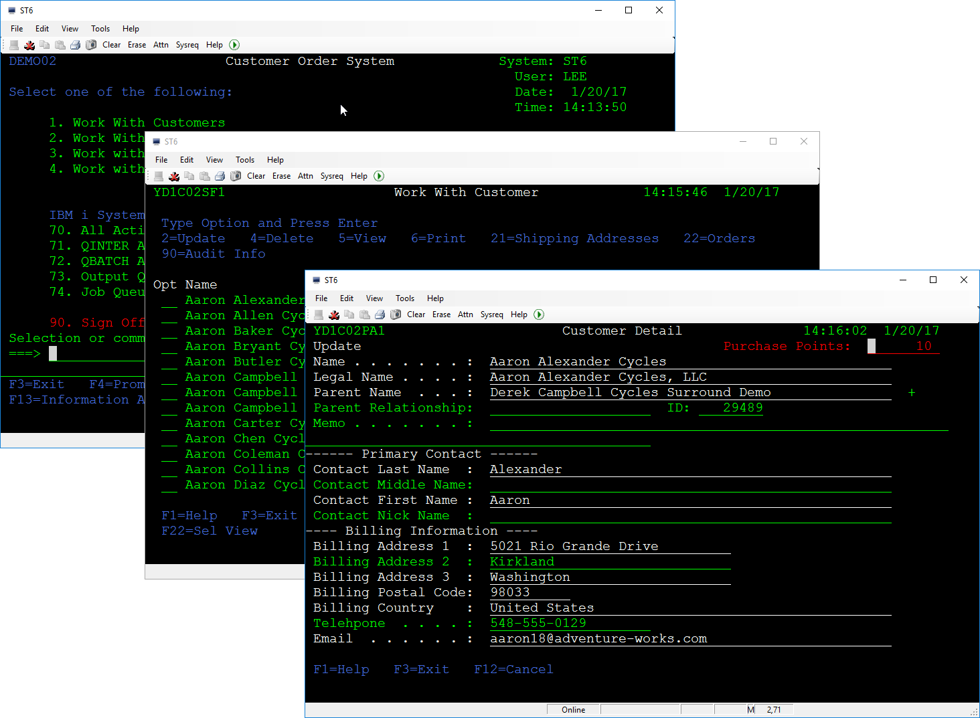This screenshot has width=980, height=718.
Task: Click Attn in the Customer Detail toolbar
Action: point(466,315)
